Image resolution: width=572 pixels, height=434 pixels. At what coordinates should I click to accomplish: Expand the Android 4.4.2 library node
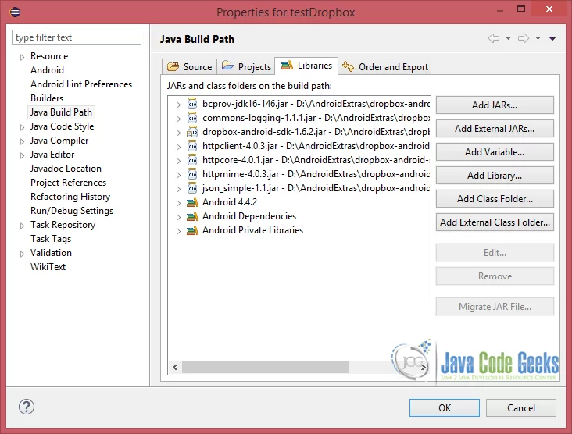(178, 203)
